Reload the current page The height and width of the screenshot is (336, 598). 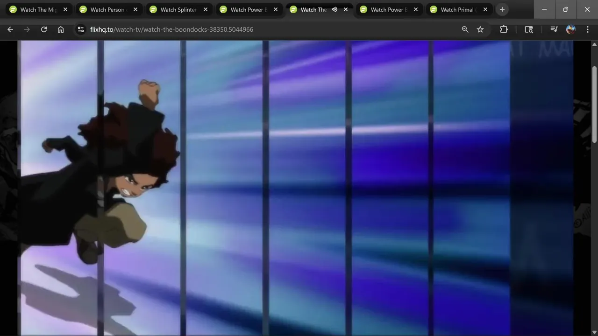point(44,29)
